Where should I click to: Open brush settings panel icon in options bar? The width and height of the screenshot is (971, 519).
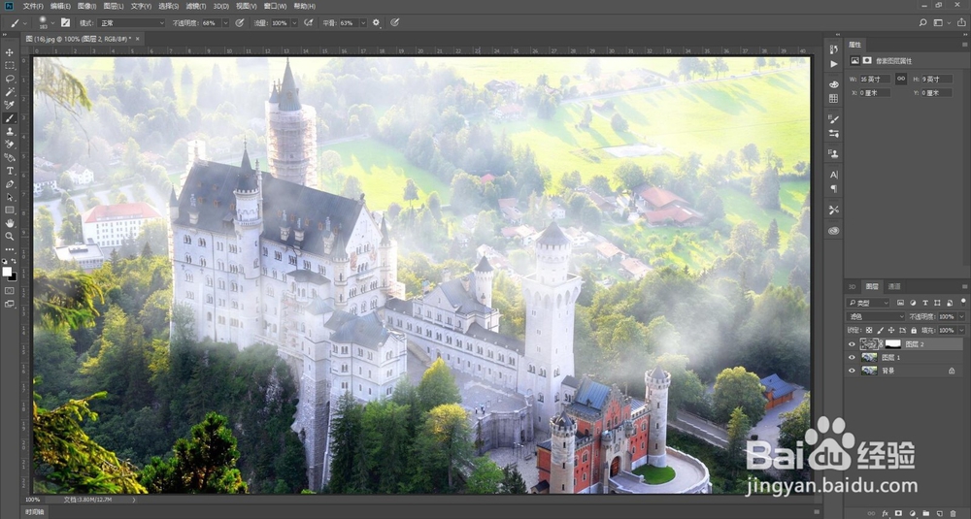tap(65, 23)
